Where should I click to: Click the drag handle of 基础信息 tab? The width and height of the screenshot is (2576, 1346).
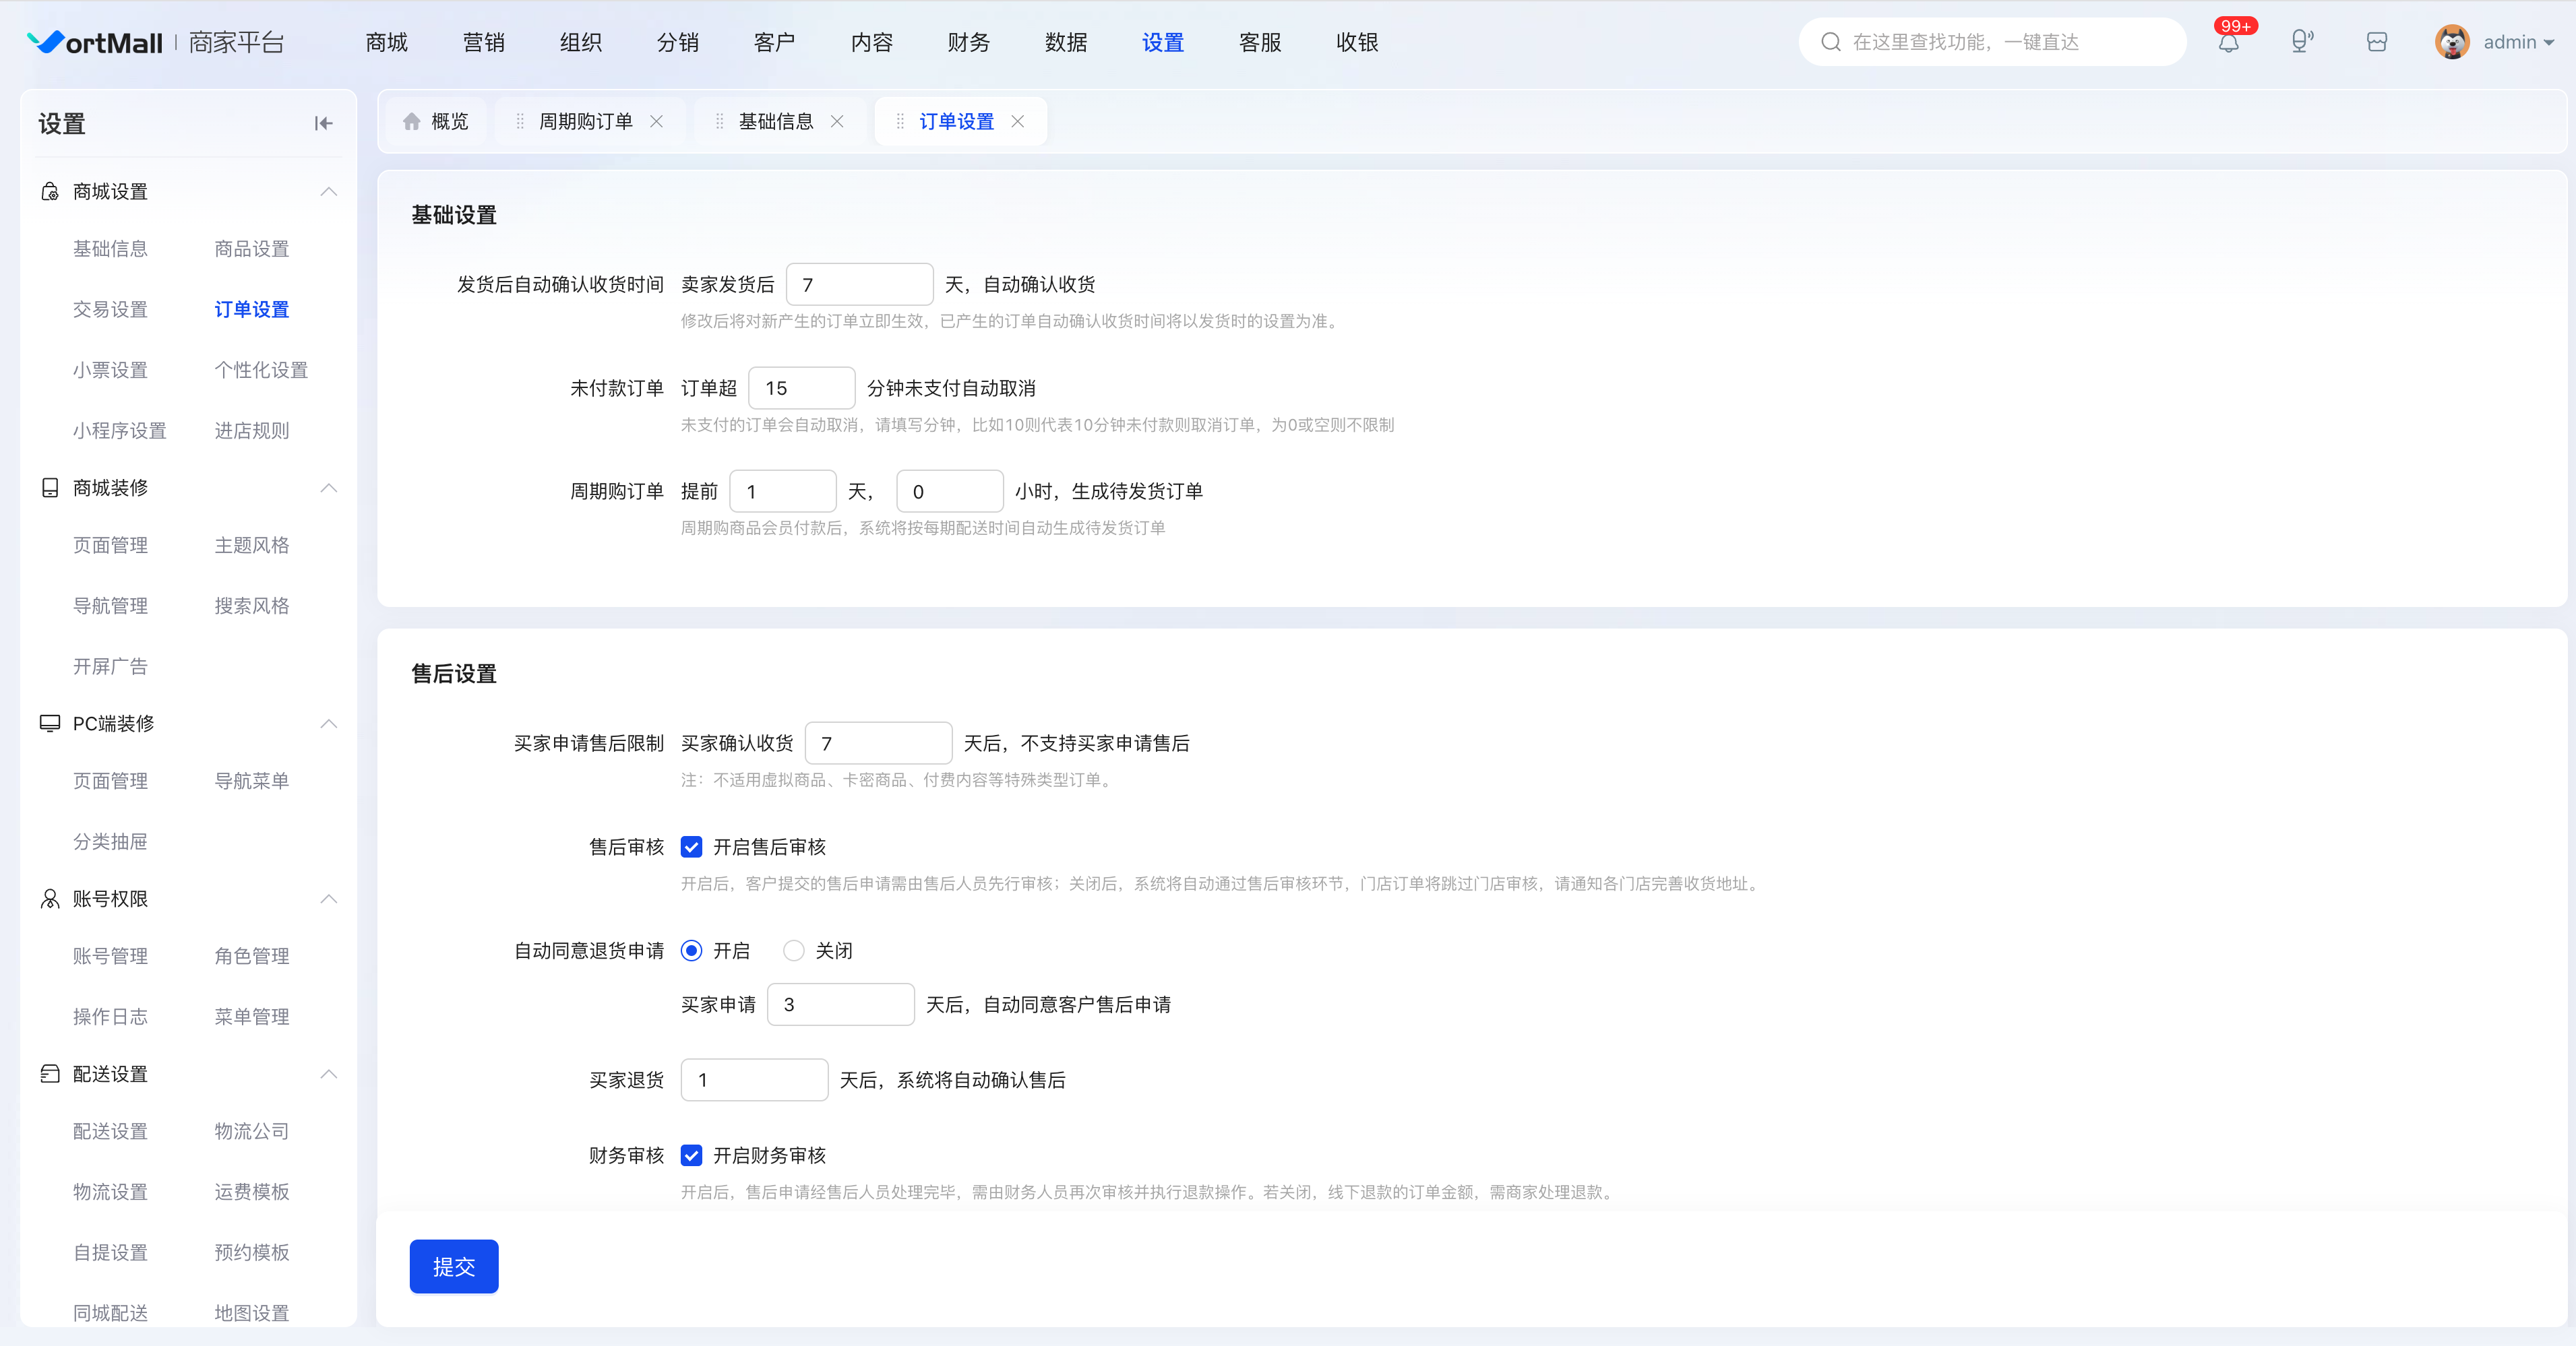point(720,121)
